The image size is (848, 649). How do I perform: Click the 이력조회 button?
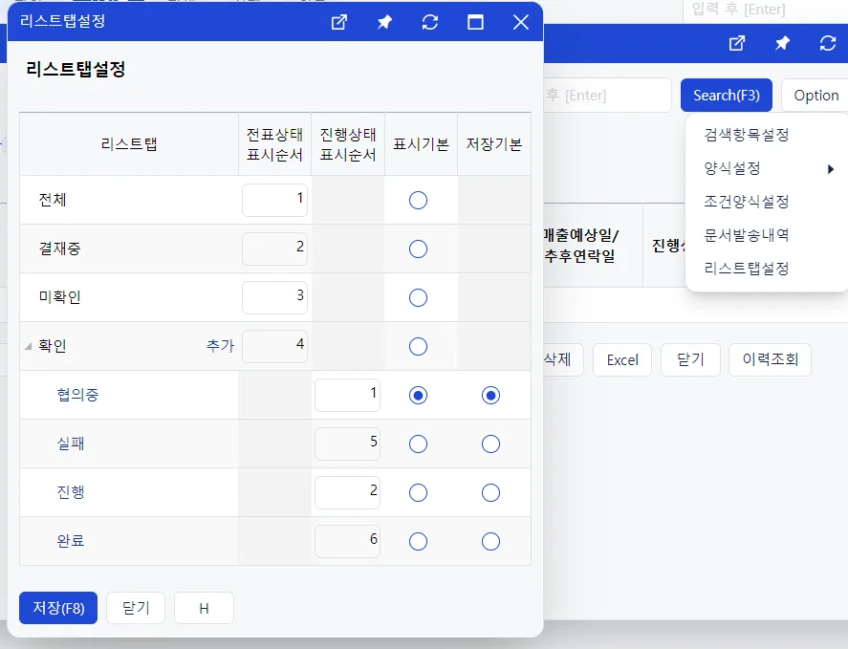tap(771, 359)
